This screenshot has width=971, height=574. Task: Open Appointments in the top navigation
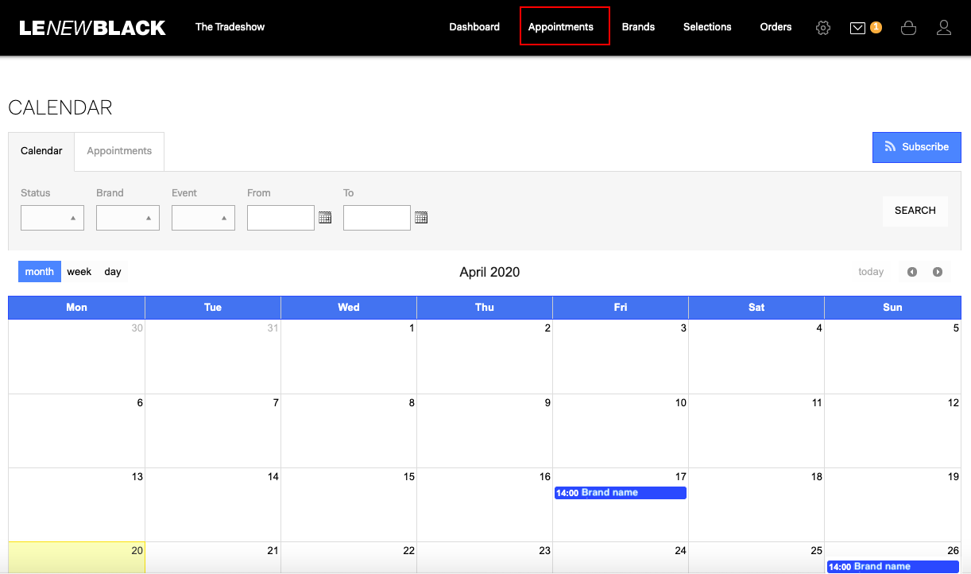tap(561, 27)
